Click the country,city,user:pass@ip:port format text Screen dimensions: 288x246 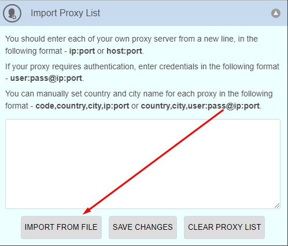click(x=200, y=106)
